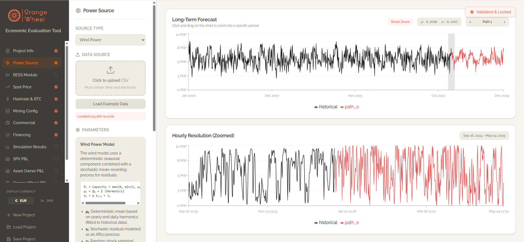Click the Power Source lightning bolt icon
The image size is (524, 242).
8,63
